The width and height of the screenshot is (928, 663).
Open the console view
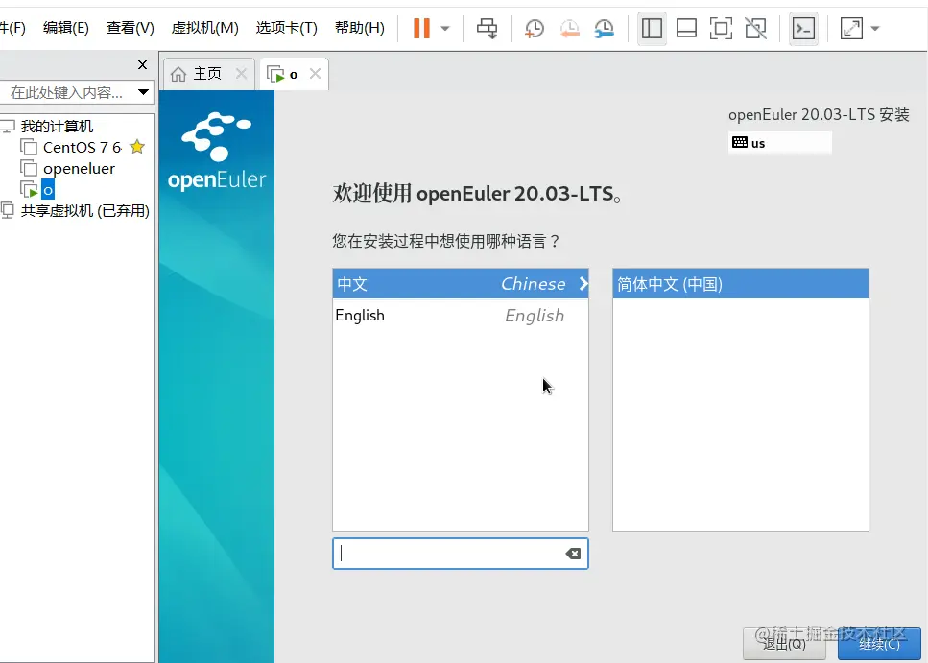tap(803, 28)
